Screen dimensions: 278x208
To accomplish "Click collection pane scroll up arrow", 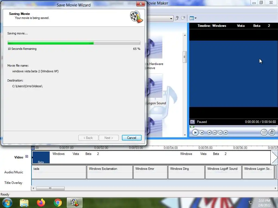I will 185,35.
